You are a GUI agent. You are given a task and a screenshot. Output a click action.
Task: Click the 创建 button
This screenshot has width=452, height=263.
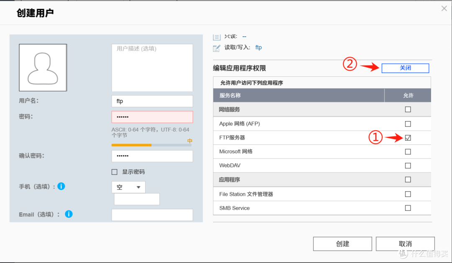pos(342,244)
